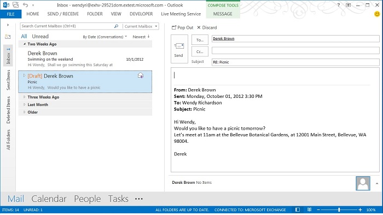This screenshot has width=383, height=215.
Task: Open the Current Mailbox scope dropdown
Action: pyautogui.click(x=141, y=26)
